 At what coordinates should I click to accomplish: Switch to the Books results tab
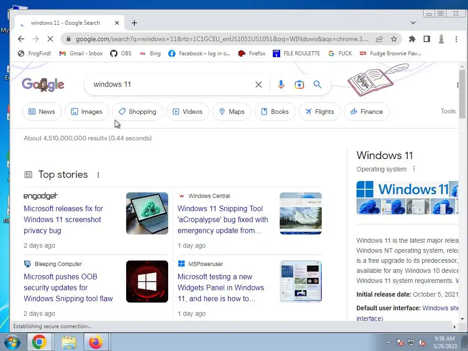point(275,112)
